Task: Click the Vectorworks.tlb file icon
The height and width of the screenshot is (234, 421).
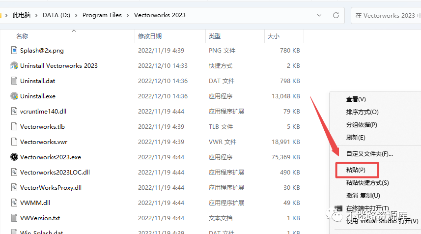Action: click(14, 126)
